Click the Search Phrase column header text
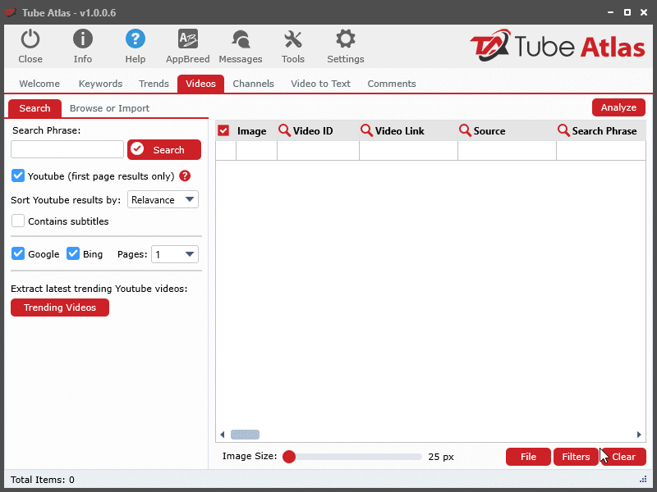Screen dimensions: 657x492 point(604,131)
